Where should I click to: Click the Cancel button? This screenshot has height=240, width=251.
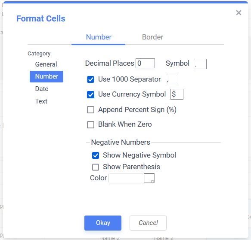[148, 223]
